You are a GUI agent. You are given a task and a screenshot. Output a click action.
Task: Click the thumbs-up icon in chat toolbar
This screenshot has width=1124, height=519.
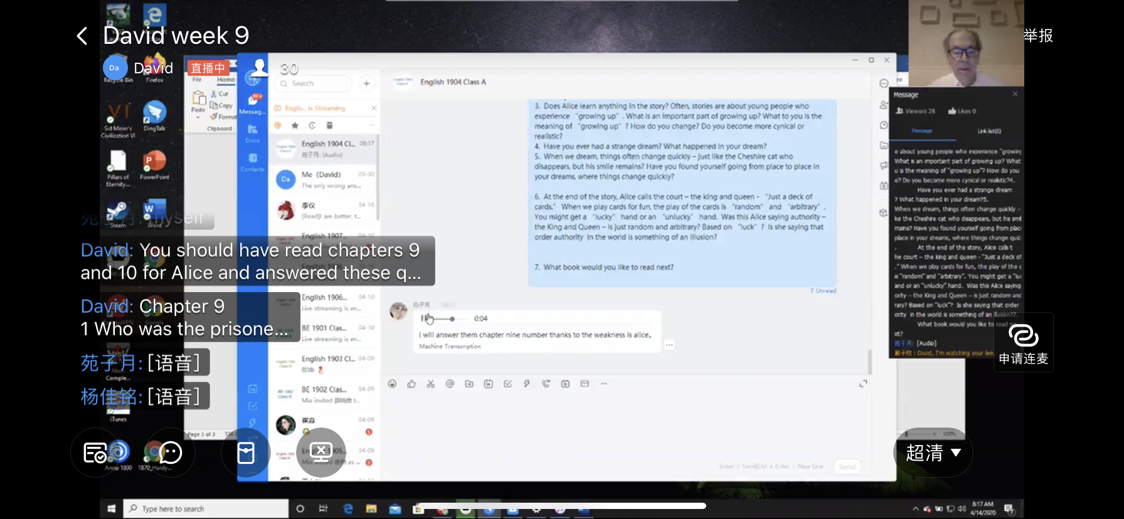(411, 384)
